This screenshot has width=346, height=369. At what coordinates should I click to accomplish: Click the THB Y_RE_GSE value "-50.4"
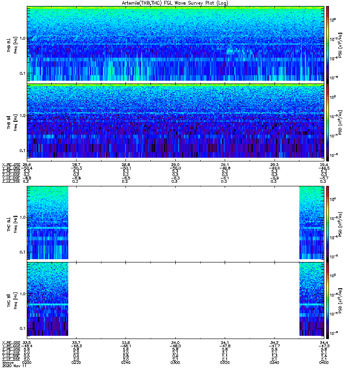(27, 168)
